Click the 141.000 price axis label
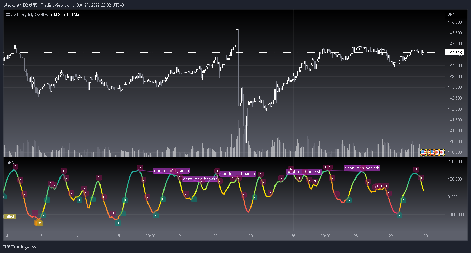 pos(455,131)
